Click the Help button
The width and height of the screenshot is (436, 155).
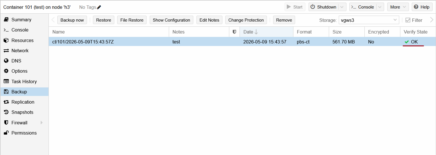422,7
